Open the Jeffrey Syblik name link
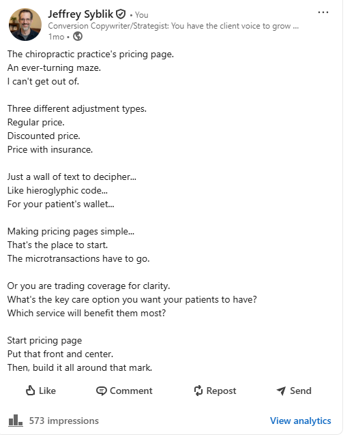 (80, 14)
